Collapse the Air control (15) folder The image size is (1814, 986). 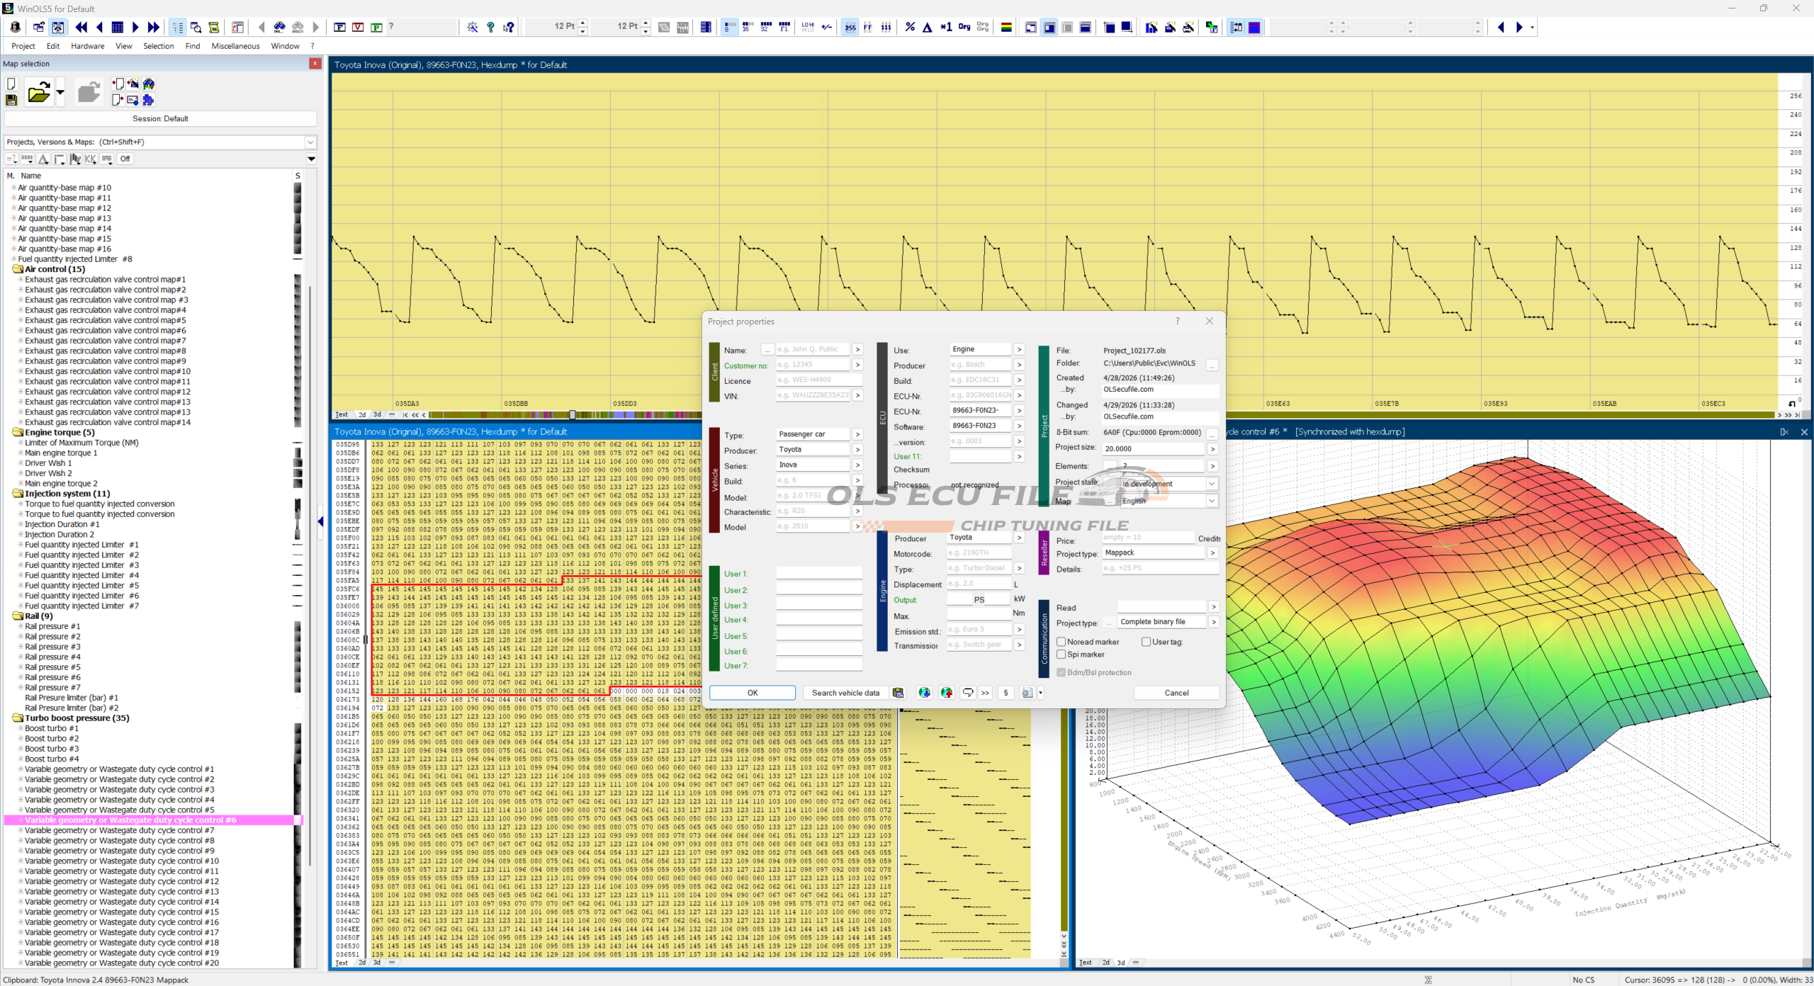pos(18,269)
